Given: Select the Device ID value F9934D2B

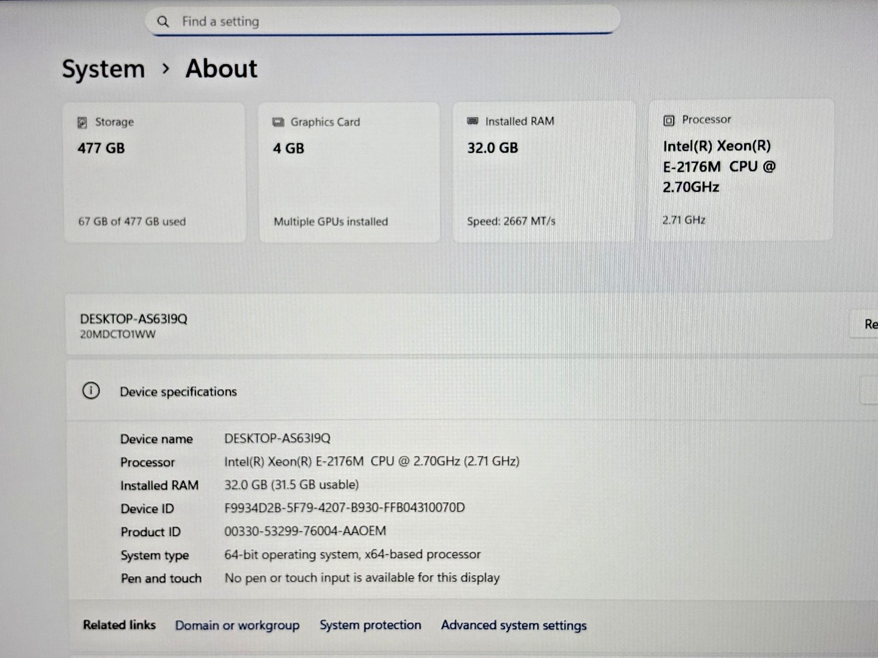Looking at the screenshot, I should [344, 508].
